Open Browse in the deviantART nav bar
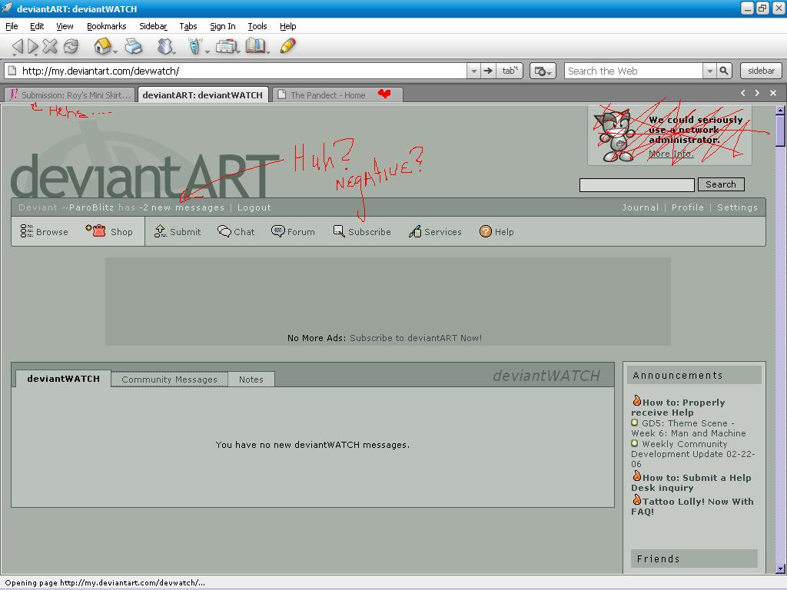This screenshot has width=787, height=590. tap(44, 232)
